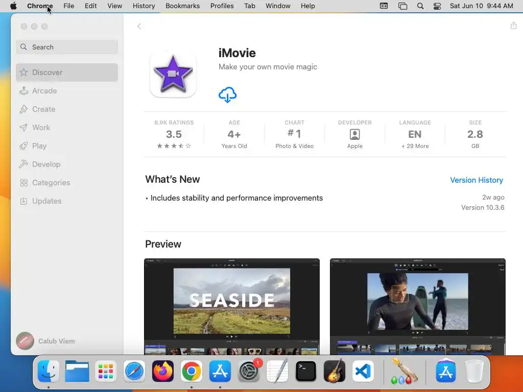Open the Play section in sidebar

point(67,145)
